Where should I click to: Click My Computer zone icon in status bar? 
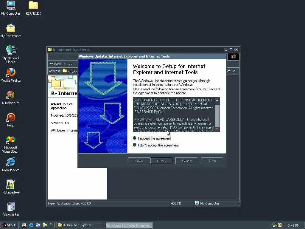point(197,203)
